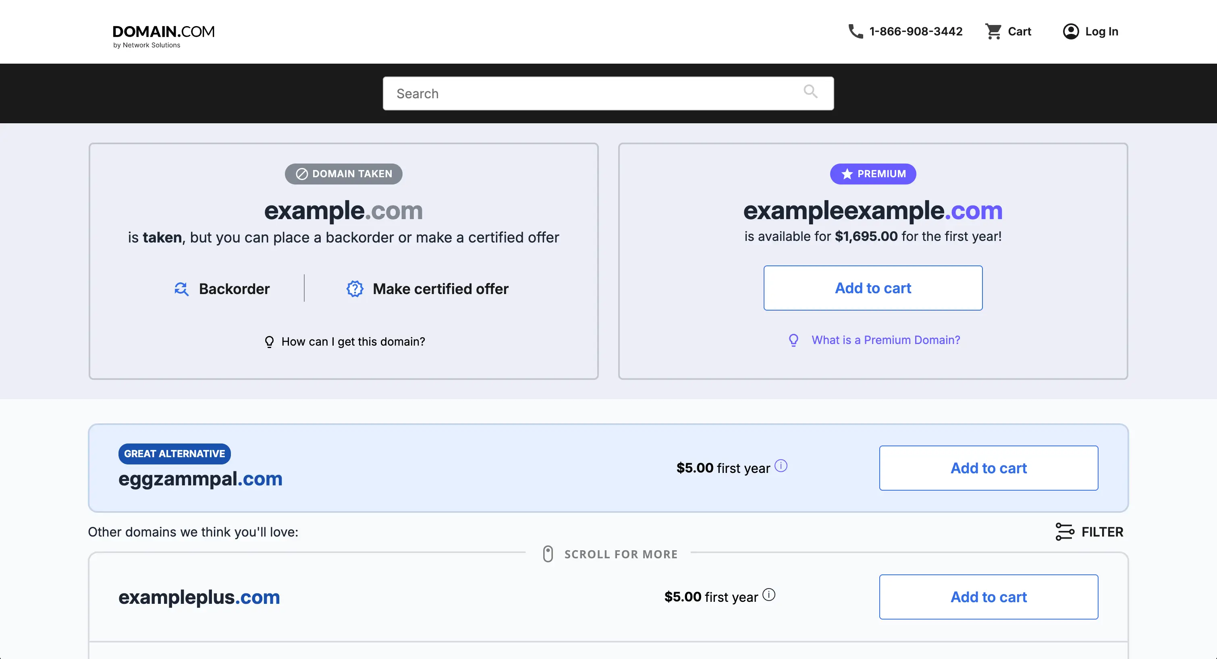Click the mouse icon above SCROLL FOR MORE
This screenshot has width=1217, height=659.
548,553
